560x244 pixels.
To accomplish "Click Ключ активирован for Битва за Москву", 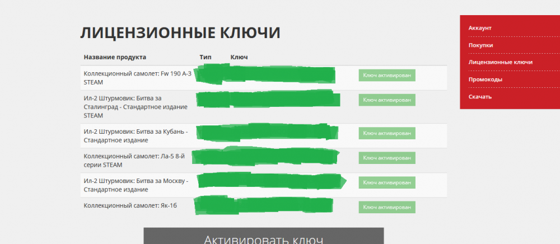I will 387,182.
